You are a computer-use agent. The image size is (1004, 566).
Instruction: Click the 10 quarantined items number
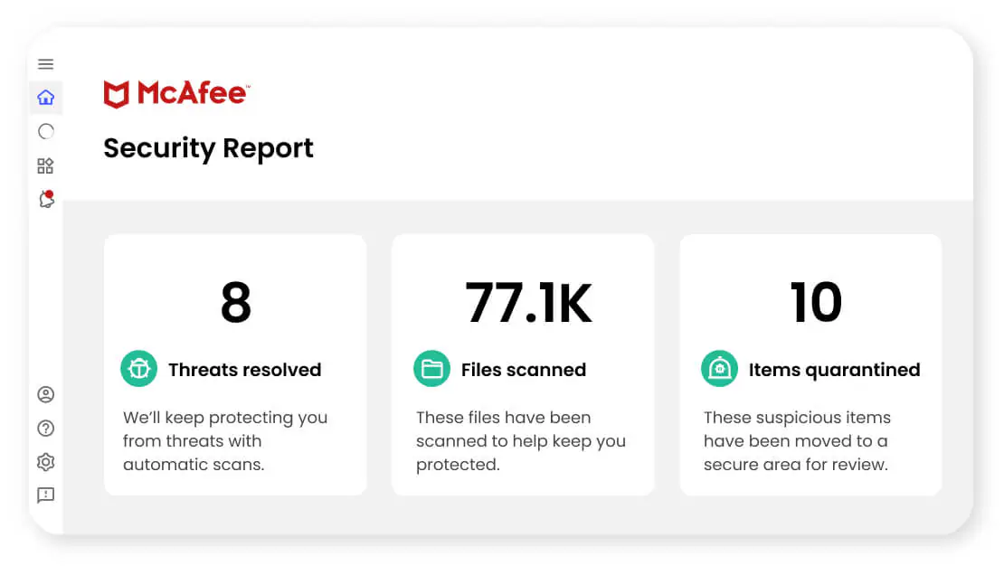point(815,303)
